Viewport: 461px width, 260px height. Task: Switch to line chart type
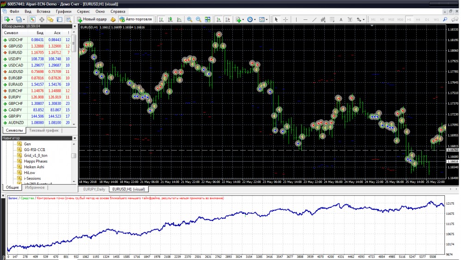pos(179,19)
